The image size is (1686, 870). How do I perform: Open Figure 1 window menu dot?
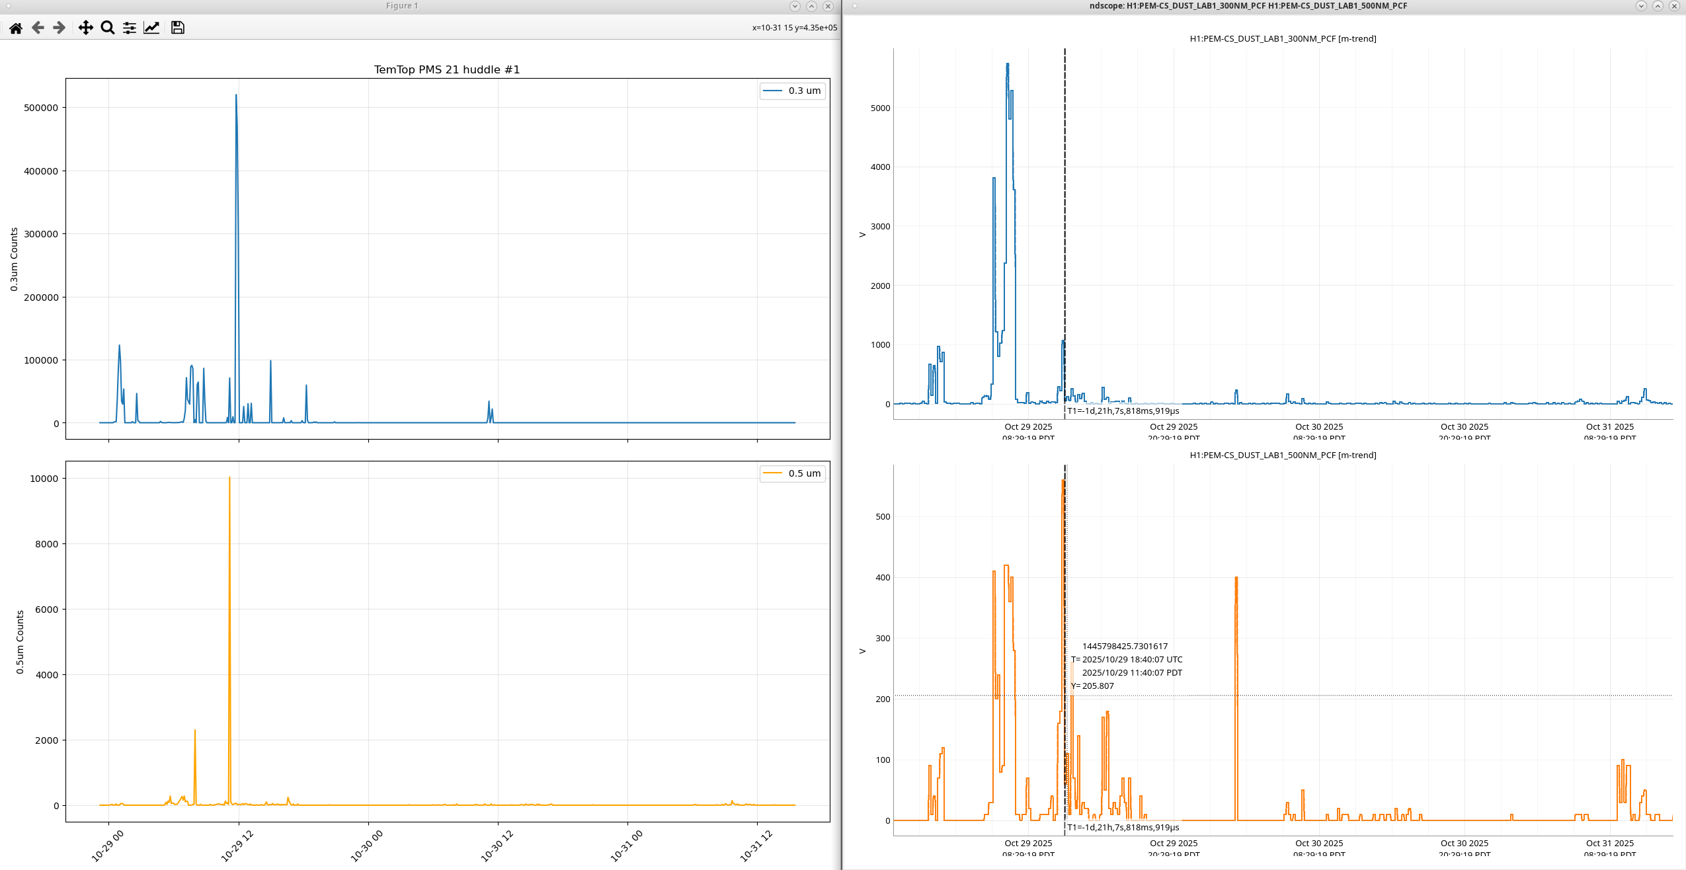coord(9,6)
